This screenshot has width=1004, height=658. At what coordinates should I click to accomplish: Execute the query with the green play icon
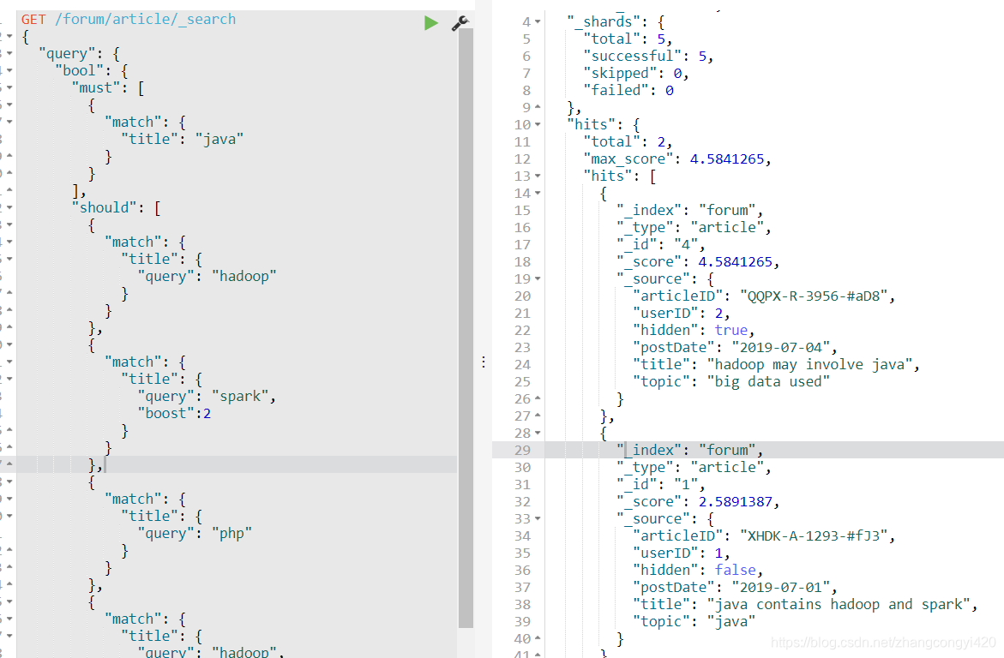(430, 23)
